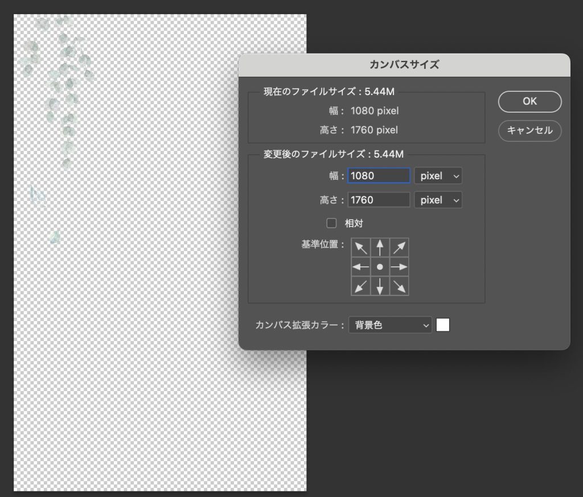Select the bottom-right anchor arrow
Screen dimensions: 583x497
[399, 286]
